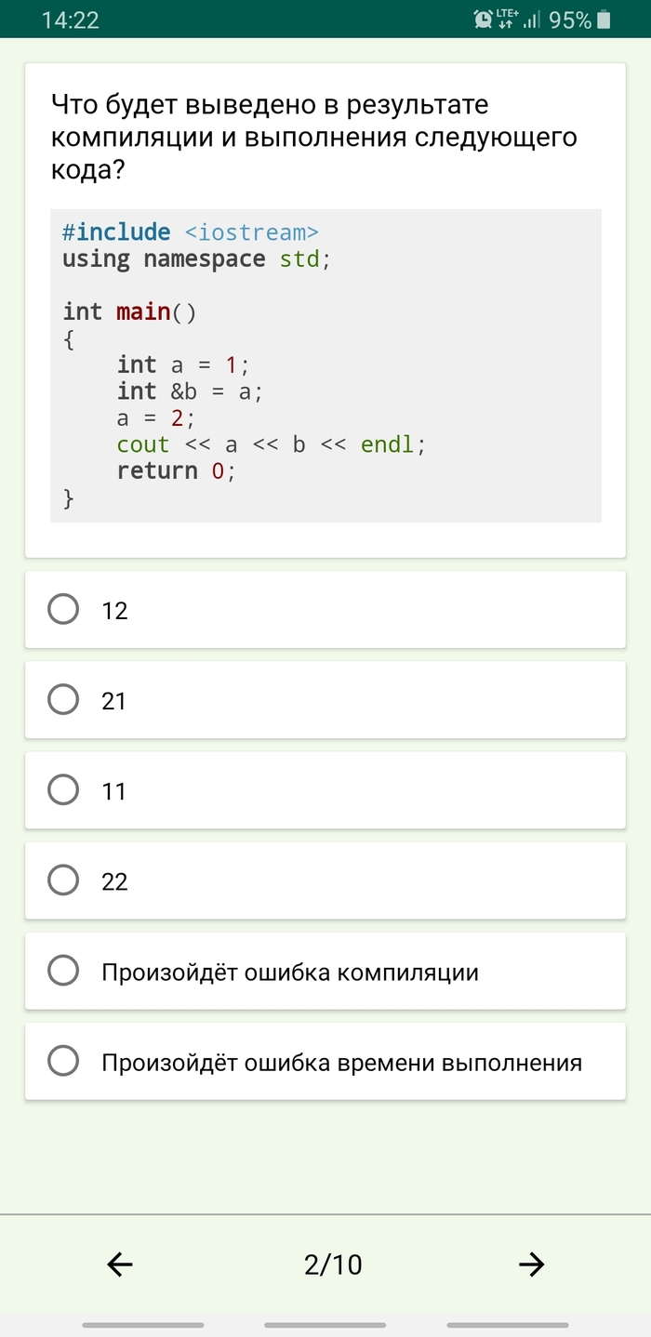Tap the left arrow to go back
This screenshot has width=651, height=1337.
[120, 1264]
